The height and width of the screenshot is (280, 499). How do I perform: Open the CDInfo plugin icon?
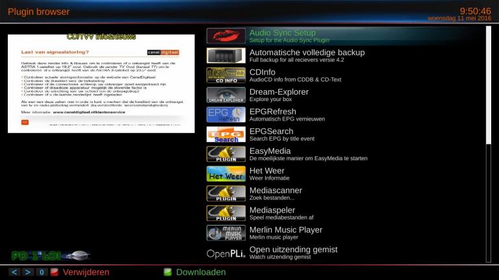pos(225,76)
